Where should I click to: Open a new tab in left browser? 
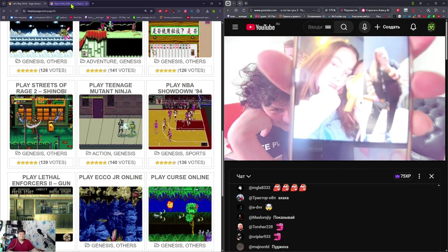[x=93, y=3]
